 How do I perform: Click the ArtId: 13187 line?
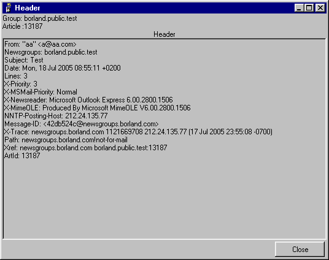point(22,156)
